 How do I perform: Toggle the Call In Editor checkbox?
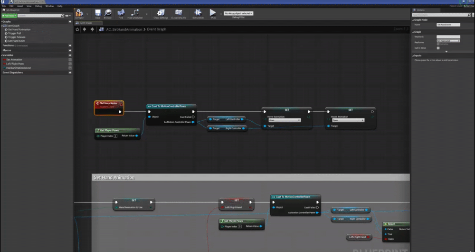[x=438, y=48]
